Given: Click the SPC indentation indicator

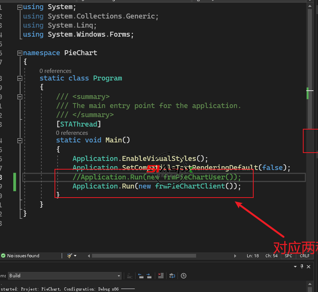Looking at the screenshot, I should point(288,256).
